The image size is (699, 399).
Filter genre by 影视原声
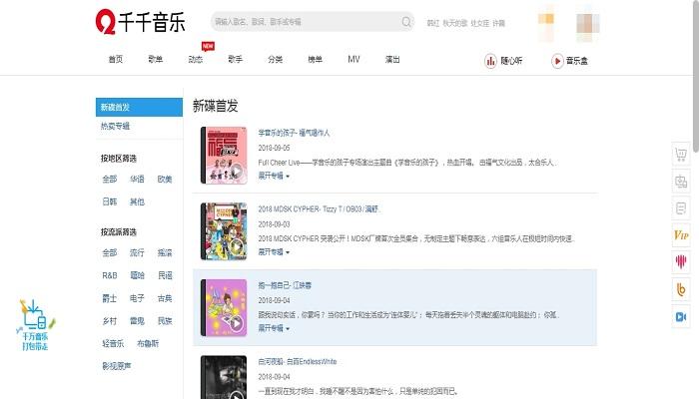coord(117,366)
